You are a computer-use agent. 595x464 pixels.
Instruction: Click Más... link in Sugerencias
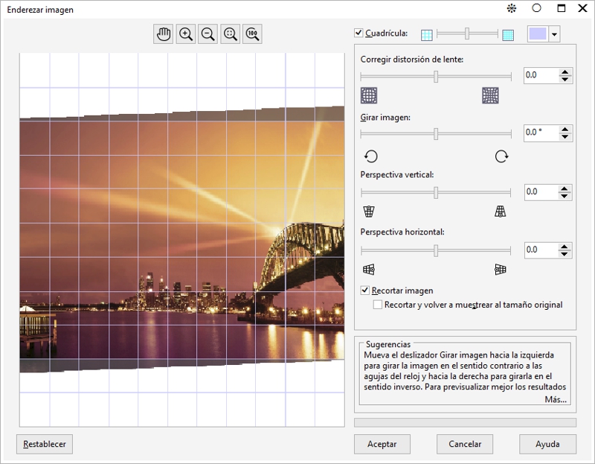pos(555,399)
